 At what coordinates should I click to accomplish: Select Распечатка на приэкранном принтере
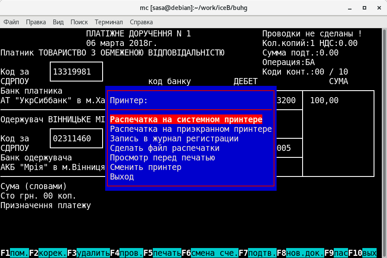(191, 129)
